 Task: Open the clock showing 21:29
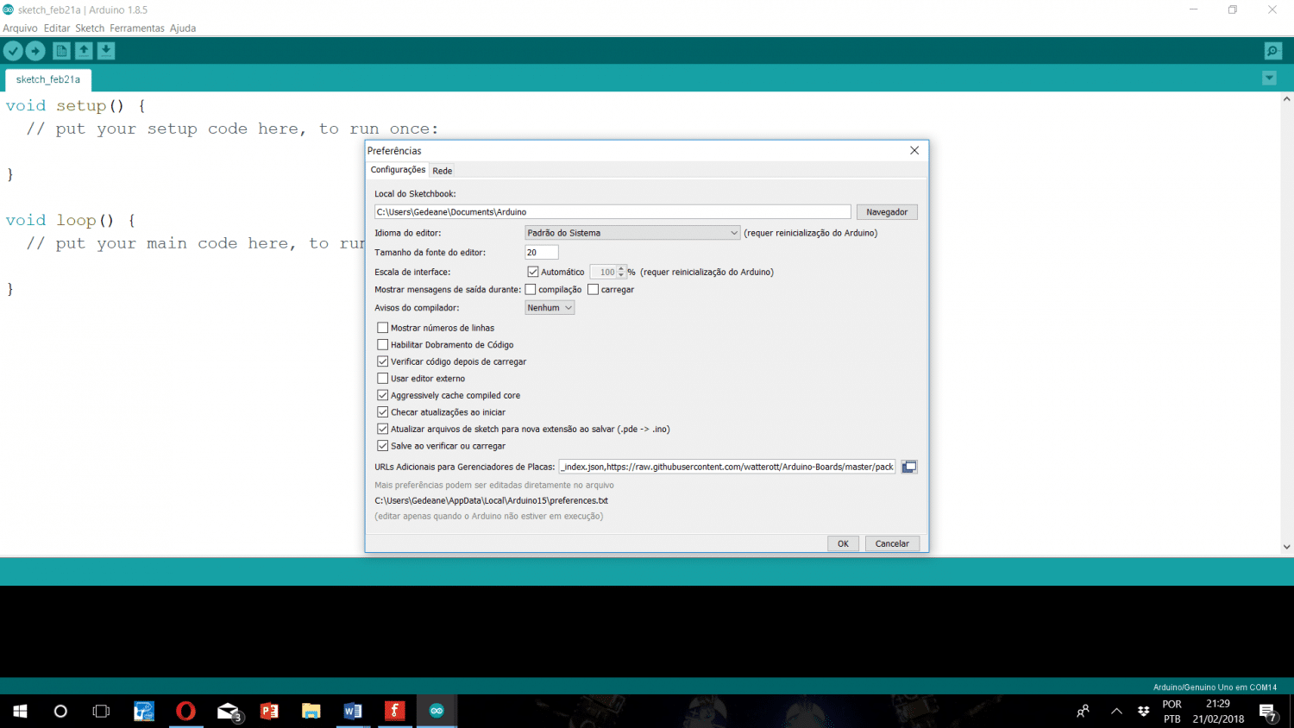pos(1218,712)
